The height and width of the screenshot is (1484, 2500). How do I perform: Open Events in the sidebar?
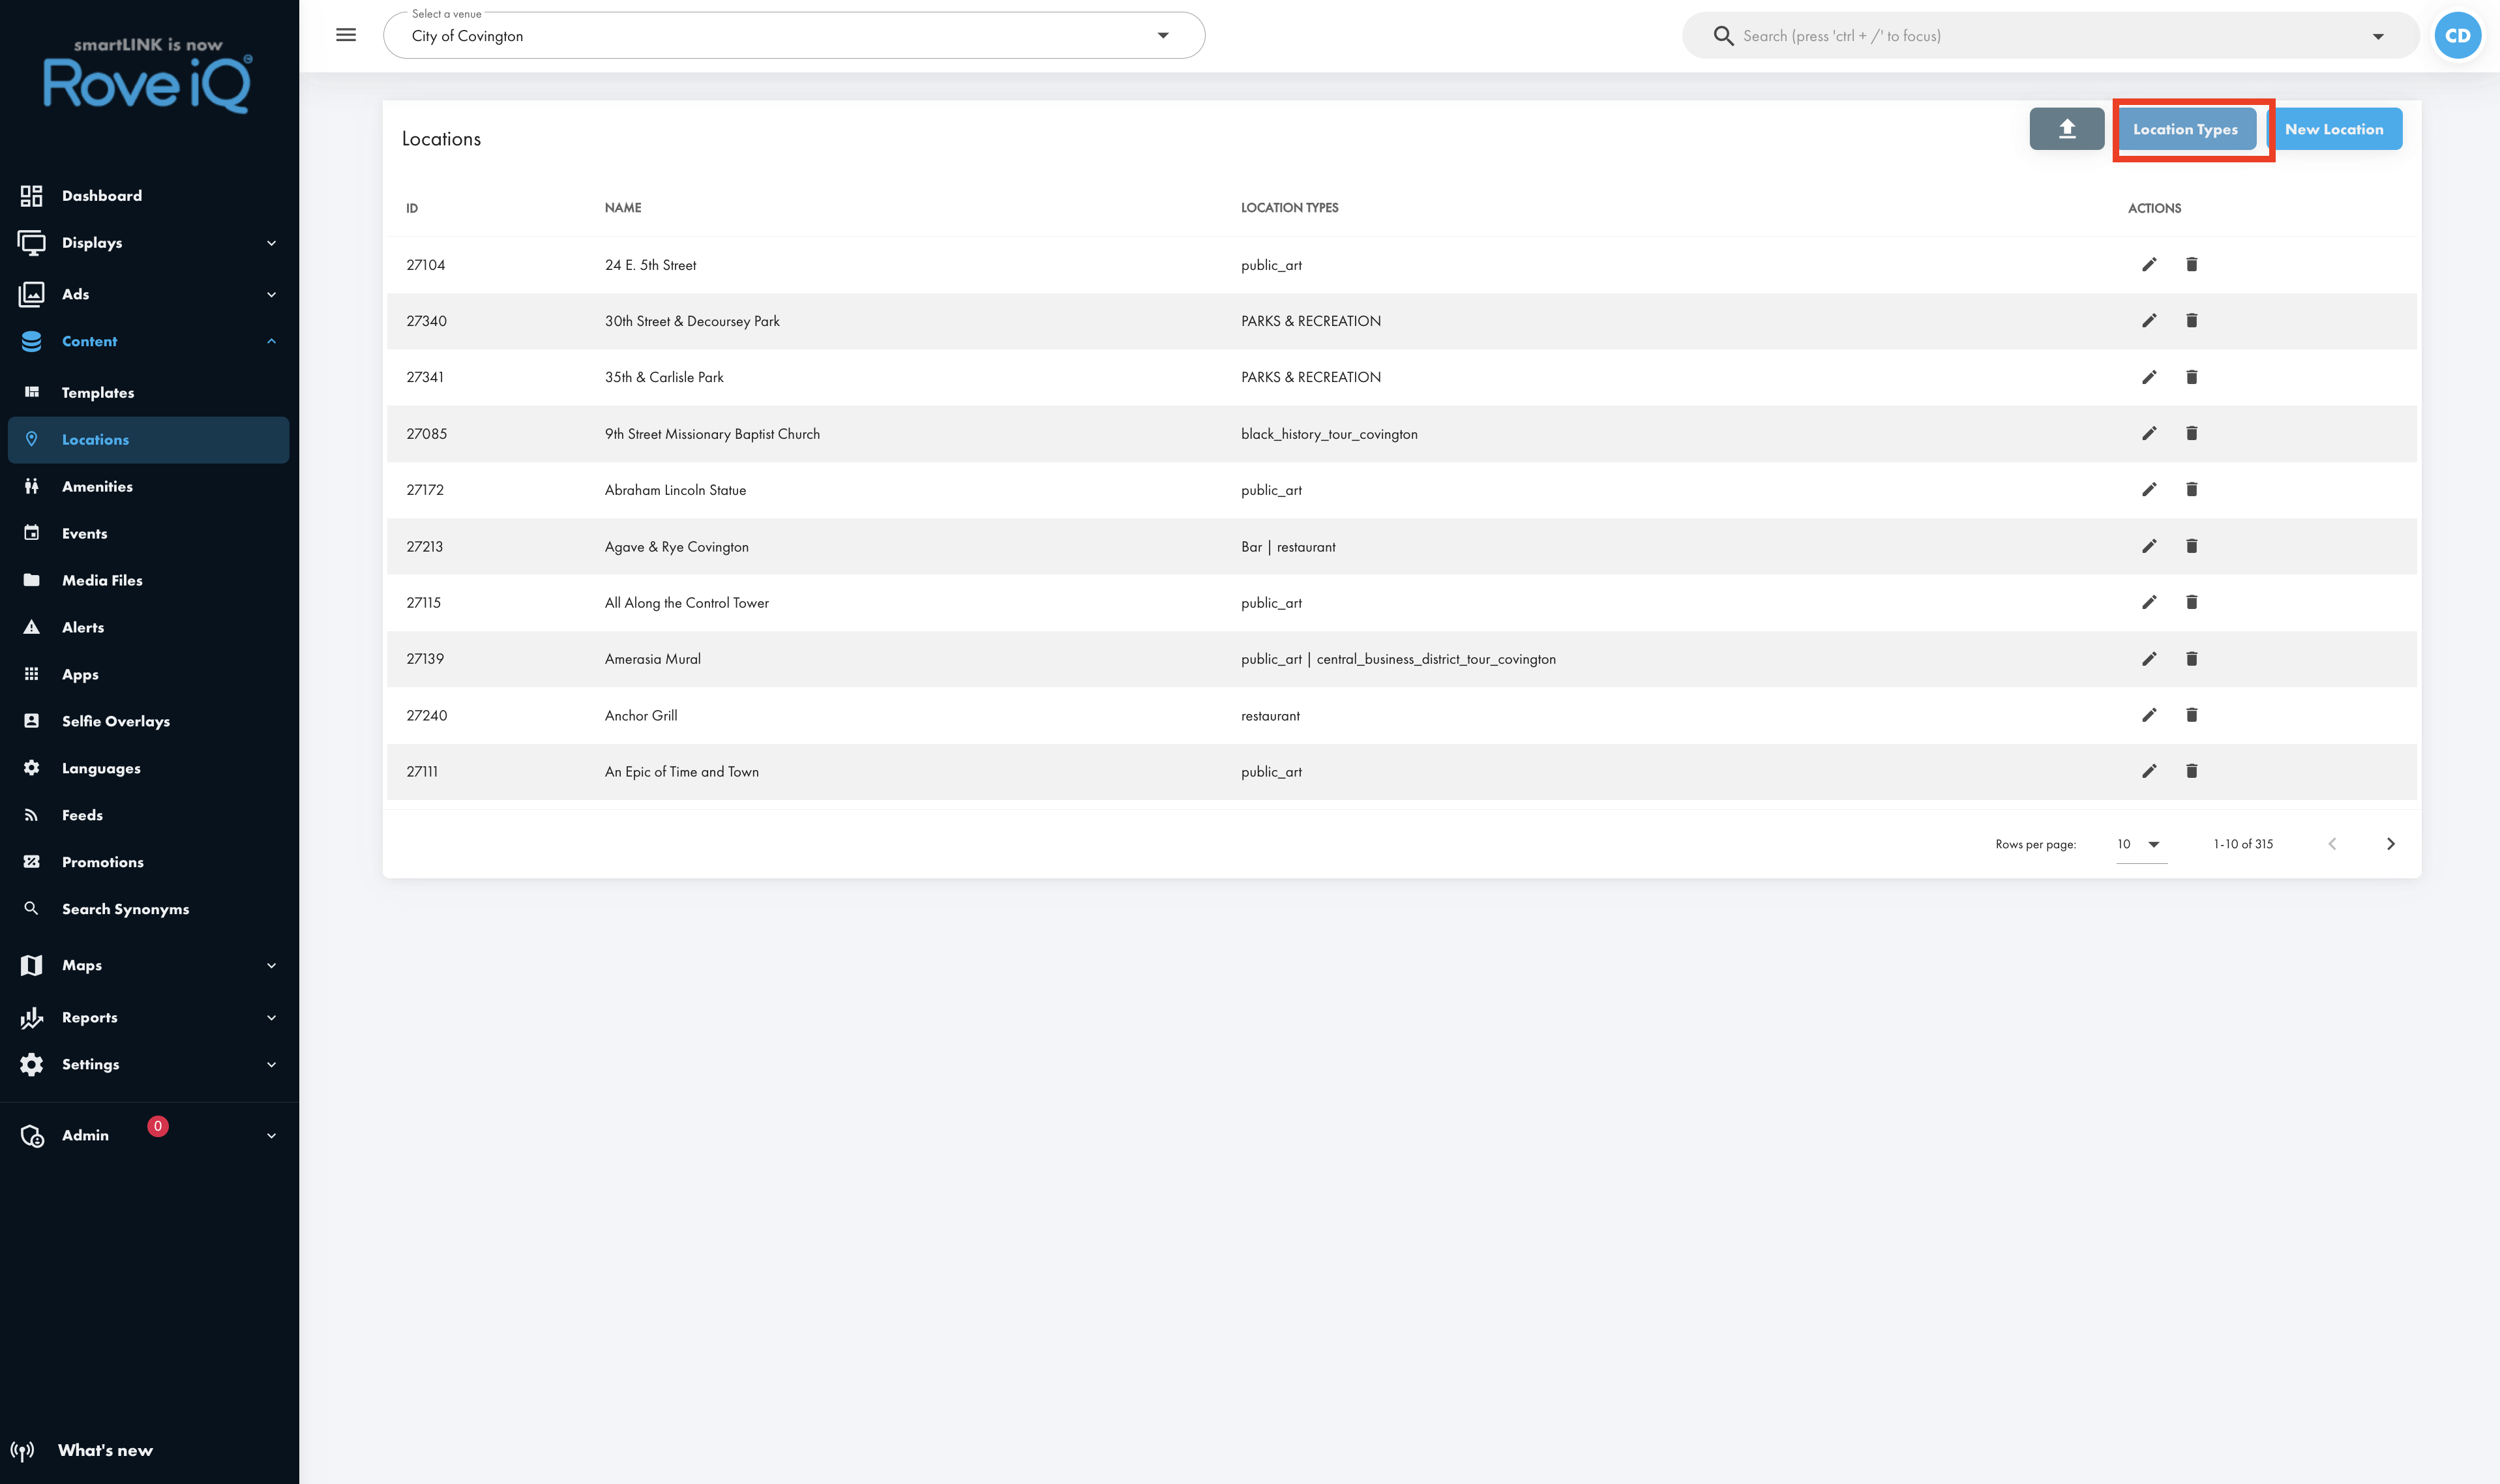click(148, 533)
